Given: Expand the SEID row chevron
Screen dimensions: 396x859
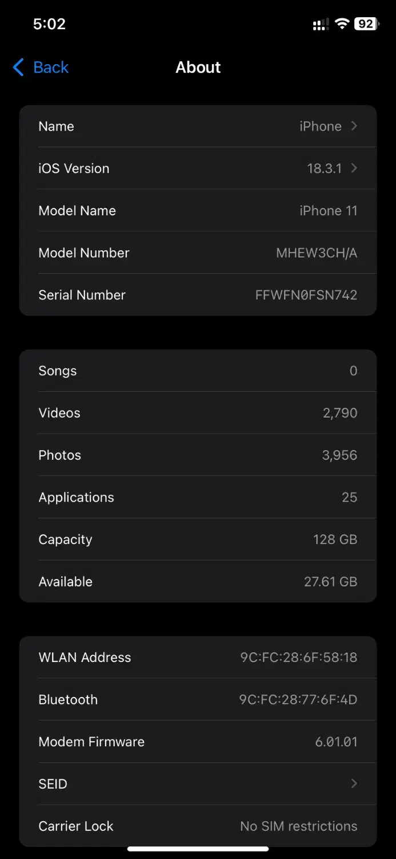Looking at the screenshot, I should click(x=354, y=783).
